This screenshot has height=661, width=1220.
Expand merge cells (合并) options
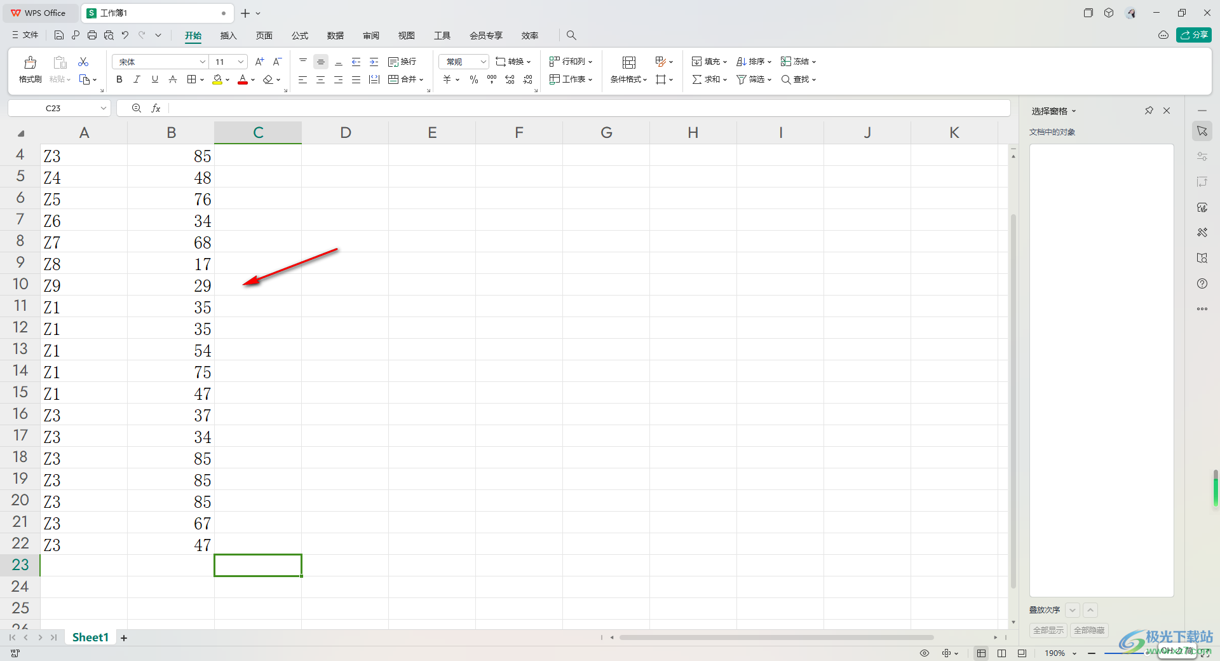pos(421,80)
